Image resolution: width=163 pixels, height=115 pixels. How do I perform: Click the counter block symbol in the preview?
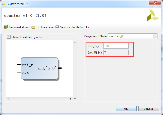pyautogui.click(x=40, y=69)
